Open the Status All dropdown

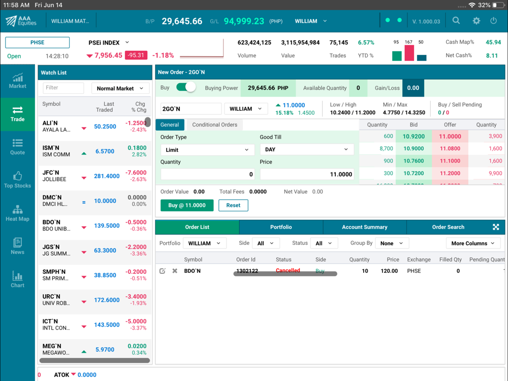point(324,243)
